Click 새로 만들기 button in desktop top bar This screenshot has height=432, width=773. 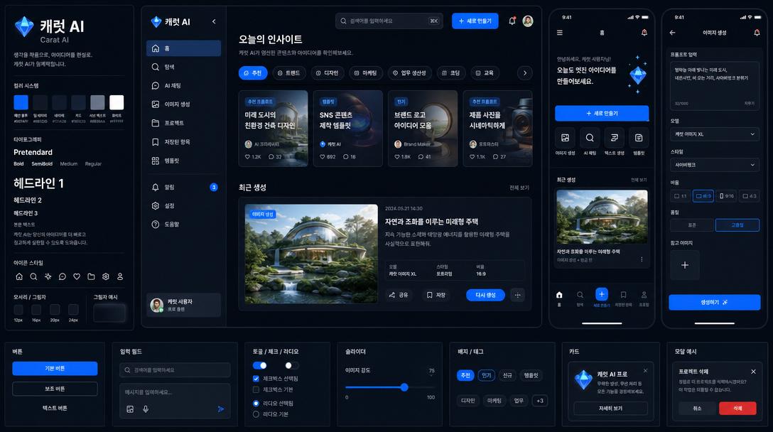pyautogui.click(x=475, y=21)
